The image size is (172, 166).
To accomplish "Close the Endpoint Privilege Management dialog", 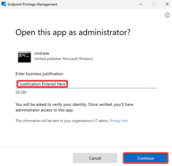I will pyautogui.click(x=167, y=4).
